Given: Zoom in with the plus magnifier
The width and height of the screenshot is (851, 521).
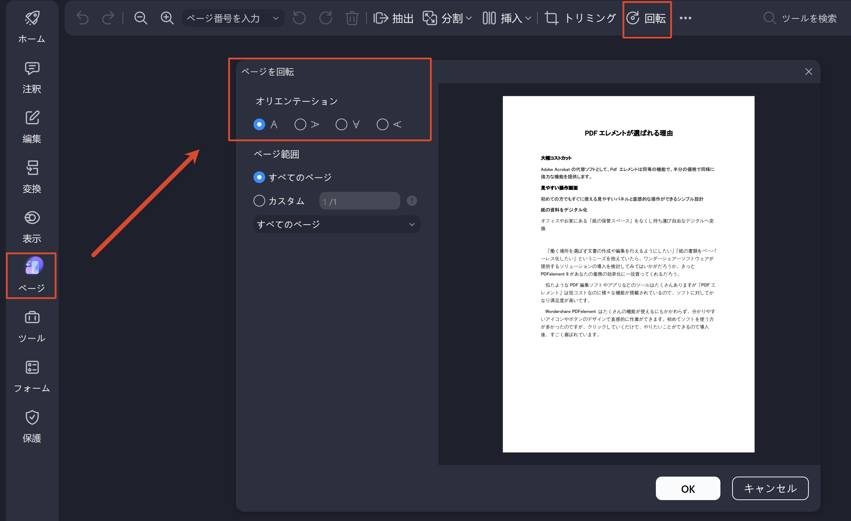Looking at the screenshot, I should (167, 18).
